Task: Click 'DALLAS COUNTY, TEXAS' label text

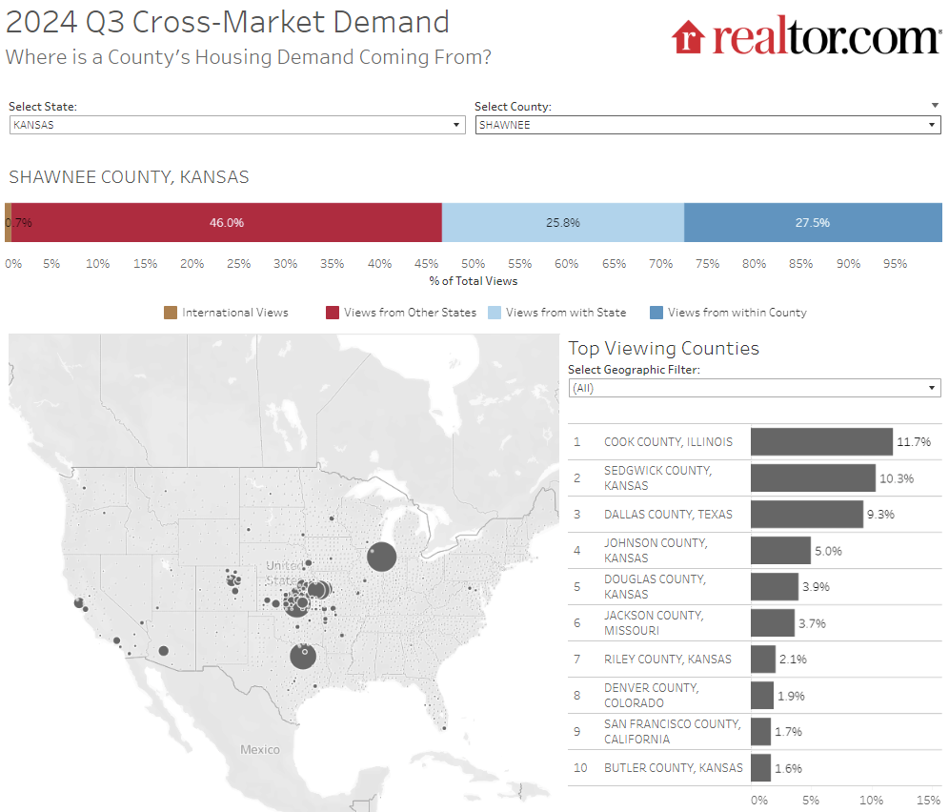Action: pyautogui.click(x=668, y=514)
